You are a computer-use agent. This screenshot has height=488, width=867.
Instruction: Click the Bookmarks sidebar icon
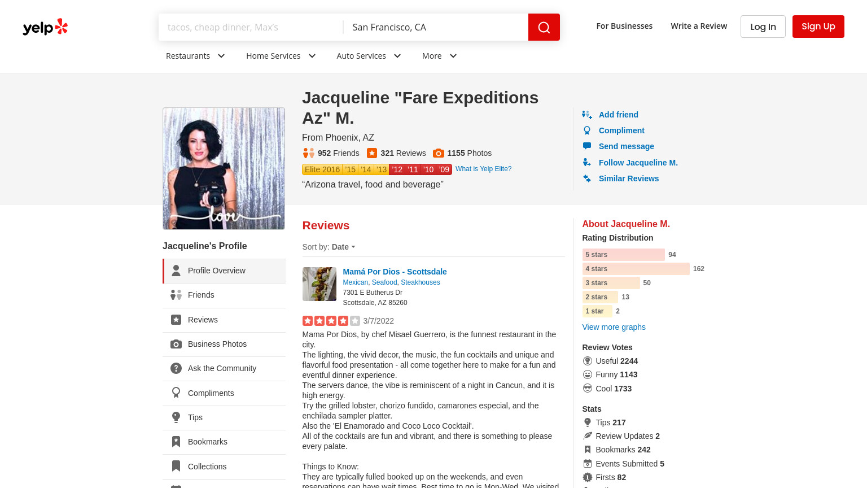coord(176,442)
